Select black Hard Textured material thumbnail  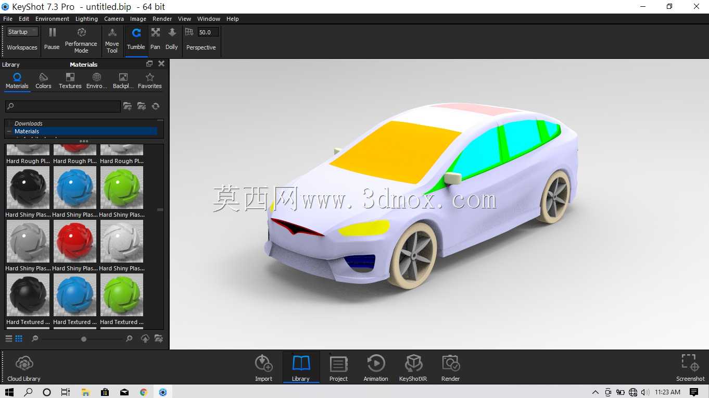click(x=28, y=295)
